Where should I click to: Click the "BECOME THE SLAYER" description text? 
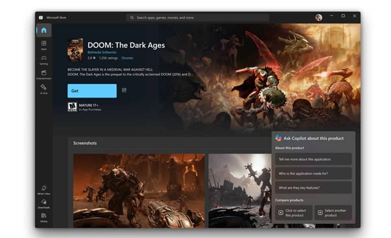pyautogui.click(x=110, y=70)
